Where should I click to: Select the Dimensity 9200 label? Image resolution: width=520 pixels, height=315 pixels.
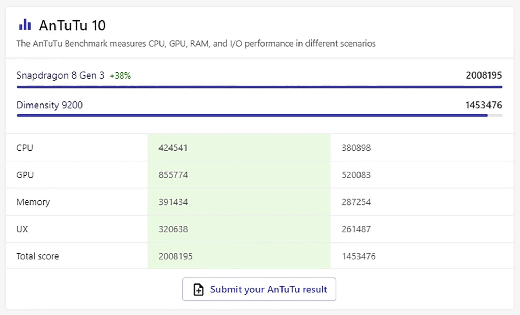(50, 105)
